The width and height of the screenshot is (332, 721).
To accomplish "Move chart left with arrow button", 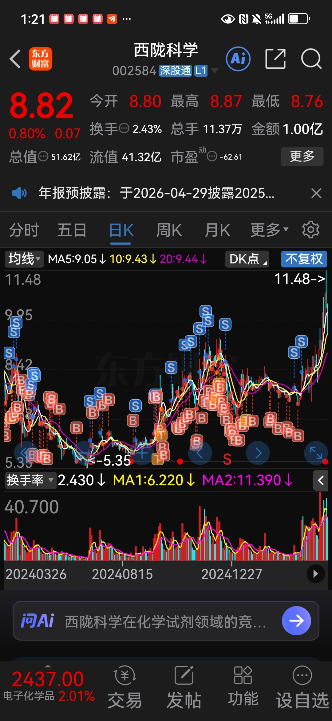I will point(200,453).
